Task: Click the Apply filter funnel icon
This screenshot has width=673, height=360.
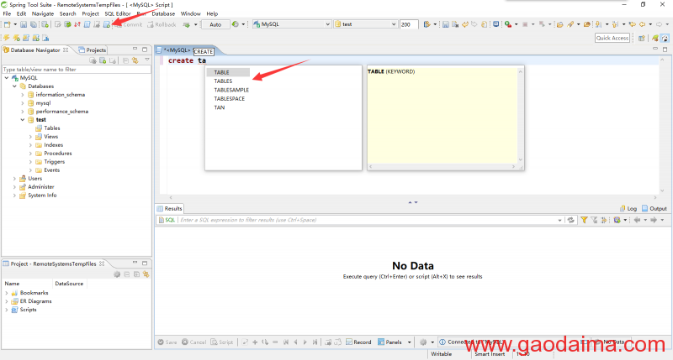Action: click(x=584, y=220)
